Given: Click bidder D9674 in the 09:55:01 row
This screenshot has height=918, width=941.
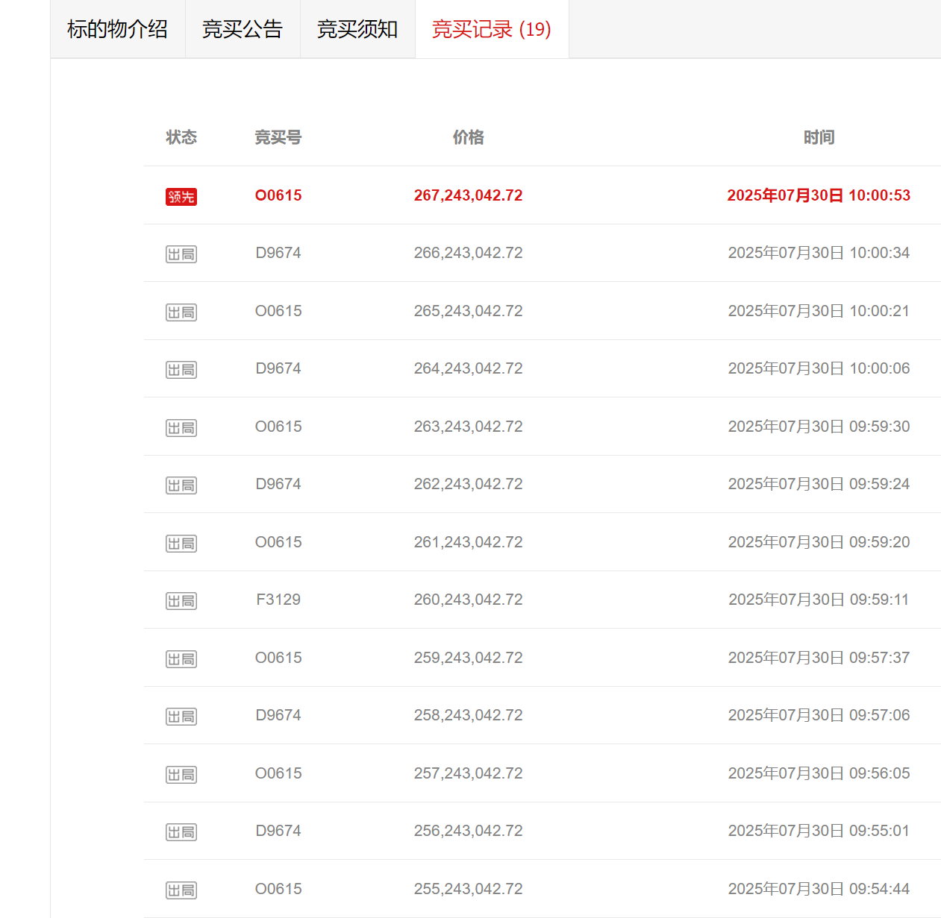Looking at the screenshot, I should click(x=278, y=831).
